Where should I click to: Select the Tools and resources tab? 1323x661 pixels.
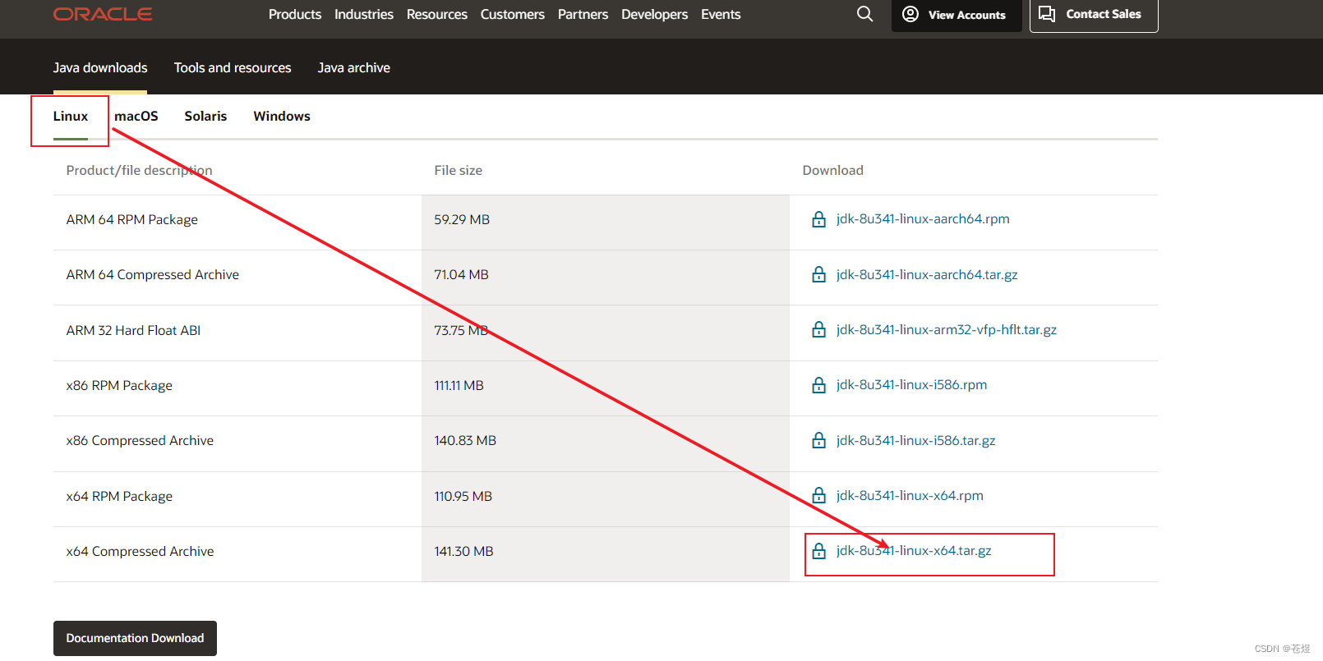click(233, 67)
